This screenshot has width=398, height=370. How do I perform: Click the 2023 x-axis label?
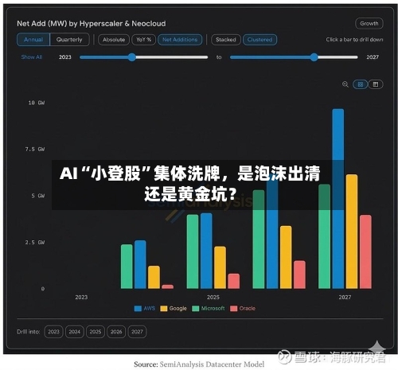click(81, 298)
